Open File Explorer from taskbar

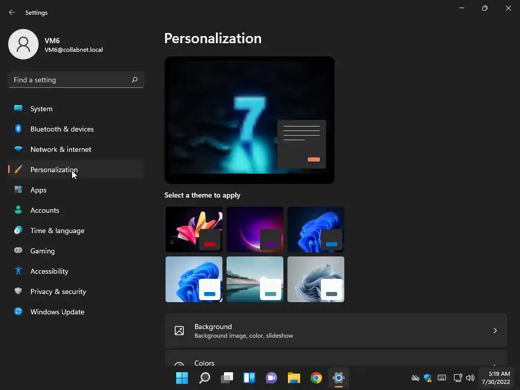[x=294, y=378]
